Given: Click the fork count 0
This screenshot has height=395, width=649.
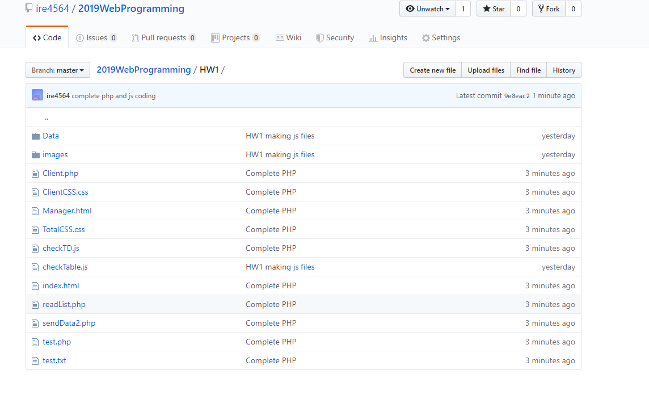Looking at the screenshot, I should [573, 9].
